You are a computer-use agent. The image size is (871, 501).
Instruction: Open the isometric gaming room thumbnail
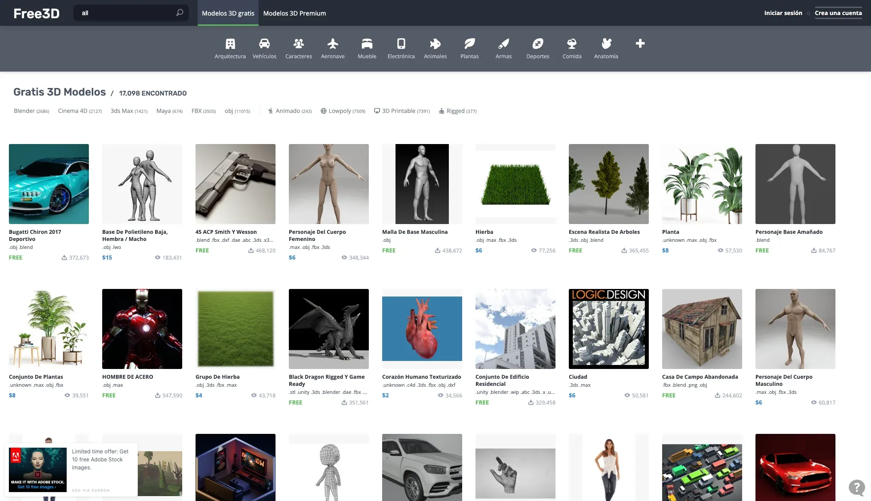point(236,468)
